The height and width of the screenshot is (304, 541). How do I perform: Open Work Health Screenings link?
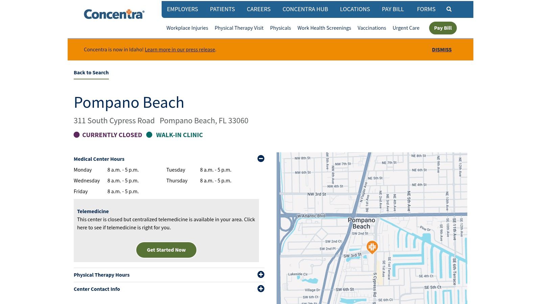coord(324,28)
